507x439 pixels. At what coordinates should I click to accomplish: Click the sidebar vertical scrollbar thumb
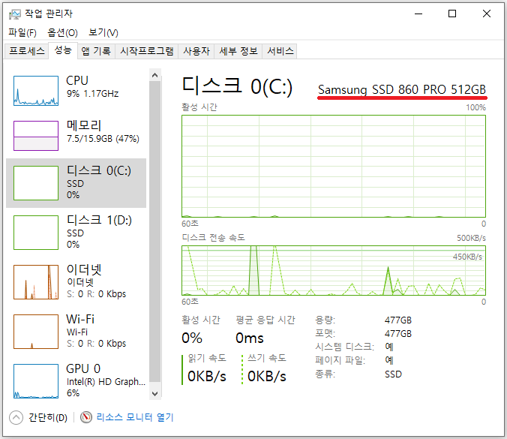[x=155, y=232]
